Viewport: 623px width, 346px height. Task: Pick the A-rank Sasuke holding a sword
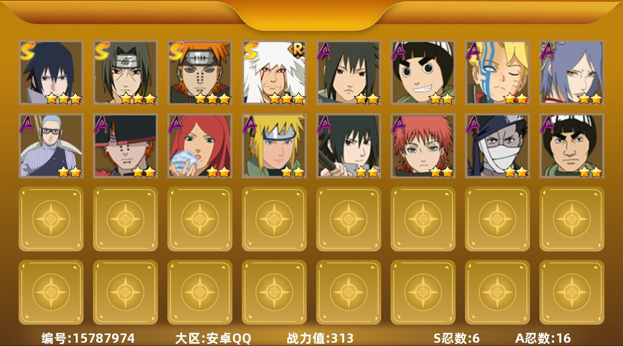(349, 146)
